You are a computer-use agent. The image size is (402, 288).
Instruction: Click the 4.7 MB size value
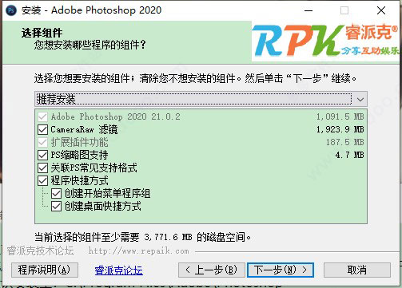coord(349,155)
